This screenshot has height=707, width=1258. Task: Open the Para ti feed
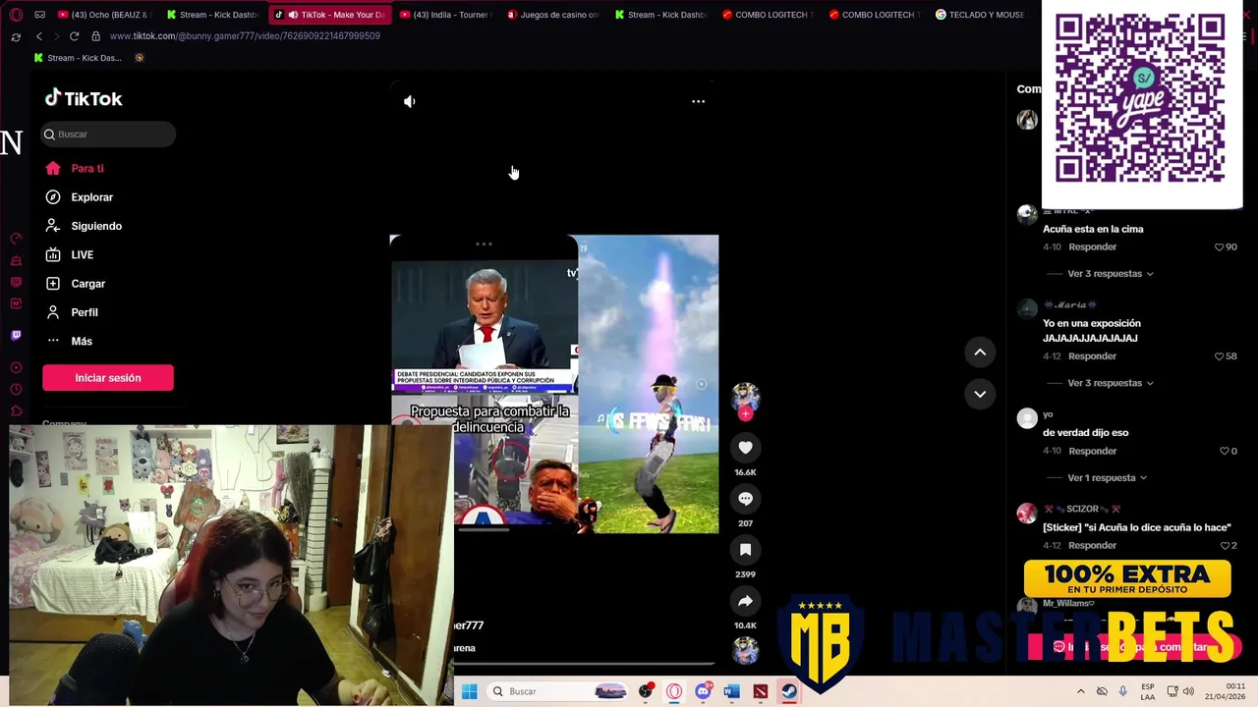coord(75,169)
